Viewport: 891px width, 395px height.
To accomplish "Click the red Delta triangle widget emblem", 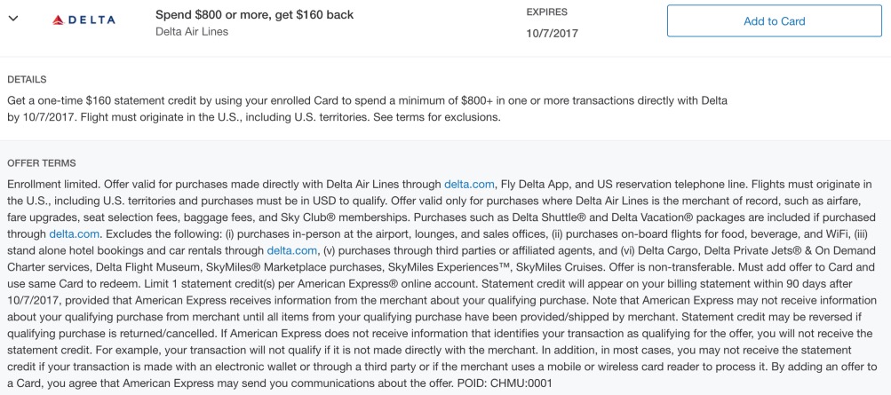I will [x=58, y=20].
